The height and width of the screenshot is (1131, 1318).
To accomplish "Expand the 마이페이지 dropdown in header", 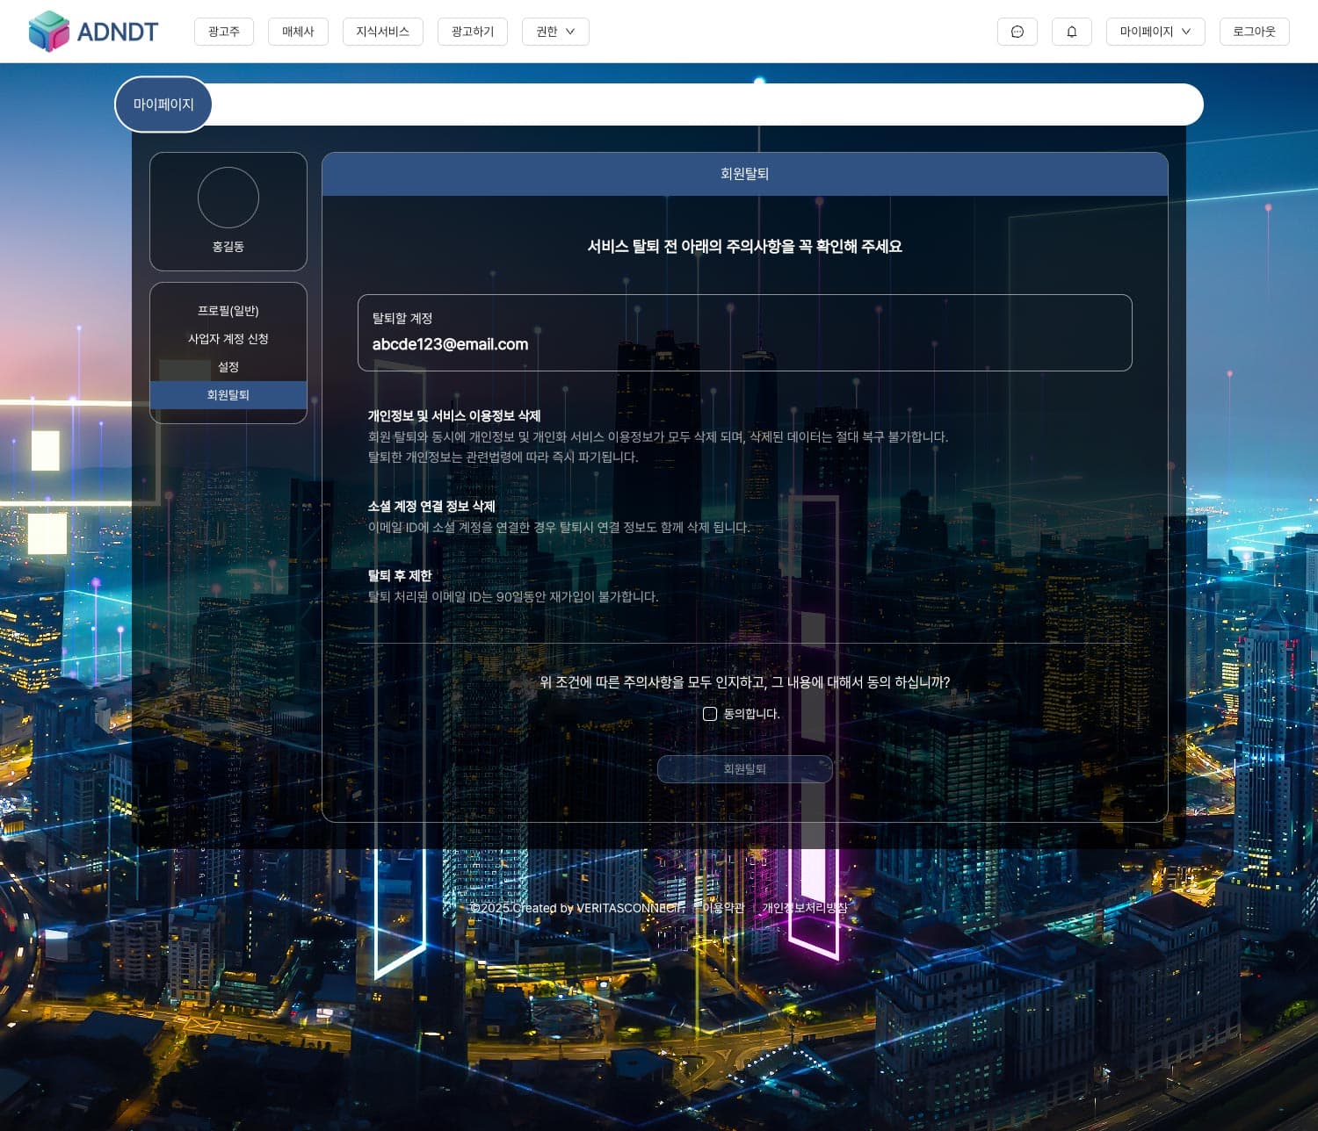I will click(x=1155, y=32).
